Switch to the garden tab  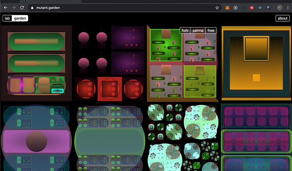(20, 18)
